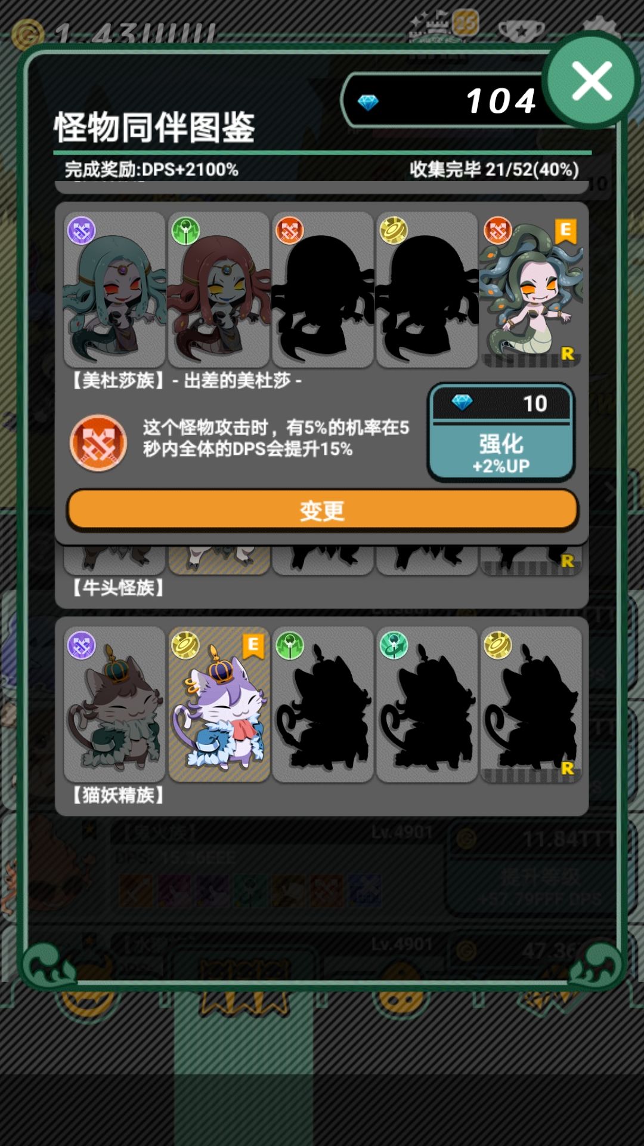Tap the third locked Medusa silhouette
This screenshot has width=644, height=1146.
point(323,289)
